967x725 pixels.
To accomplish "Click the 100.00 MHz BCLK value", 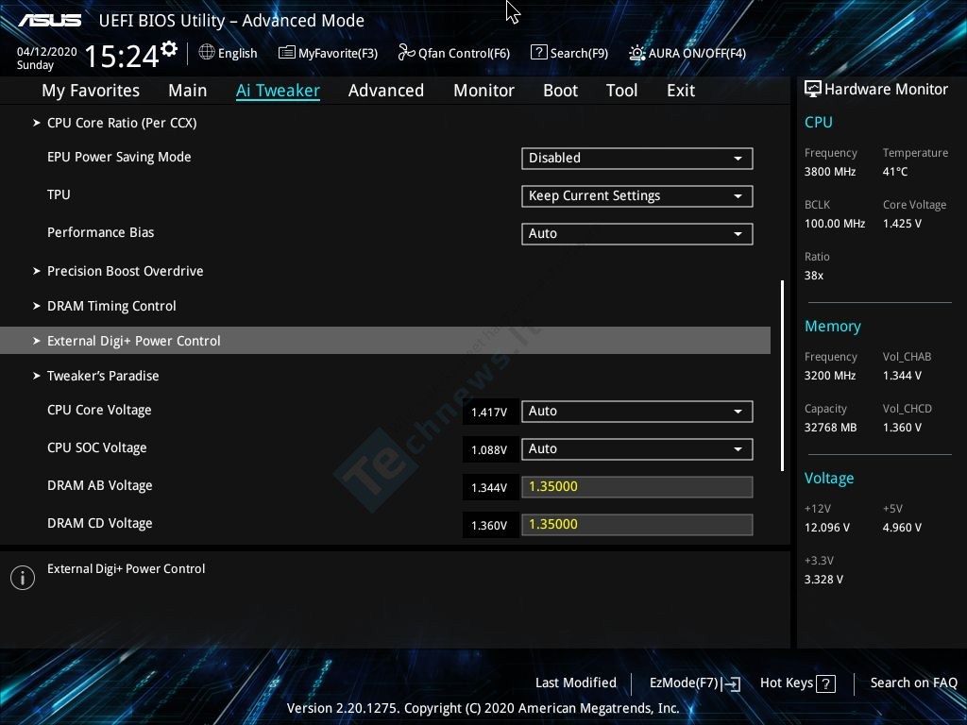I will tap(835, 224).
